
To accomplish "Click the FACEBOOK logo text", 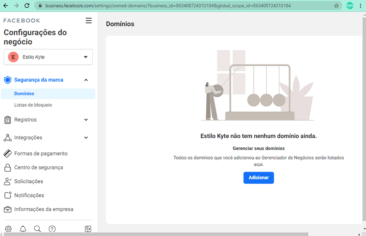I will [x=22, y=21].
